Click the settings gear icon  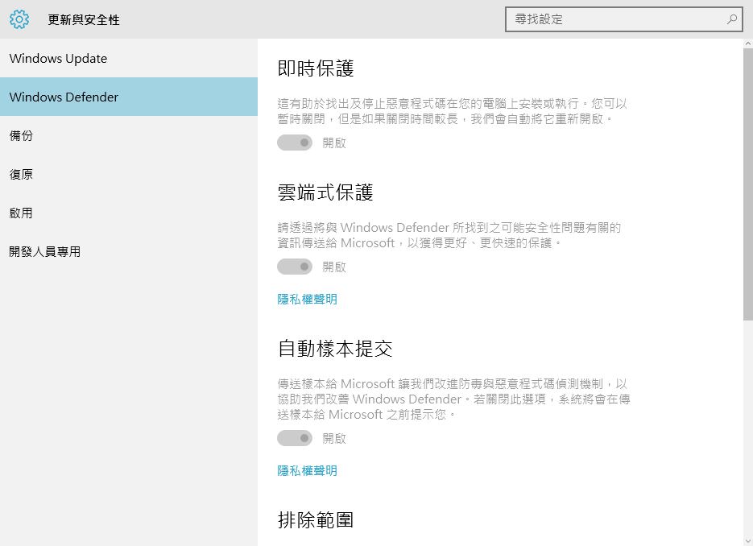[19, 19]
